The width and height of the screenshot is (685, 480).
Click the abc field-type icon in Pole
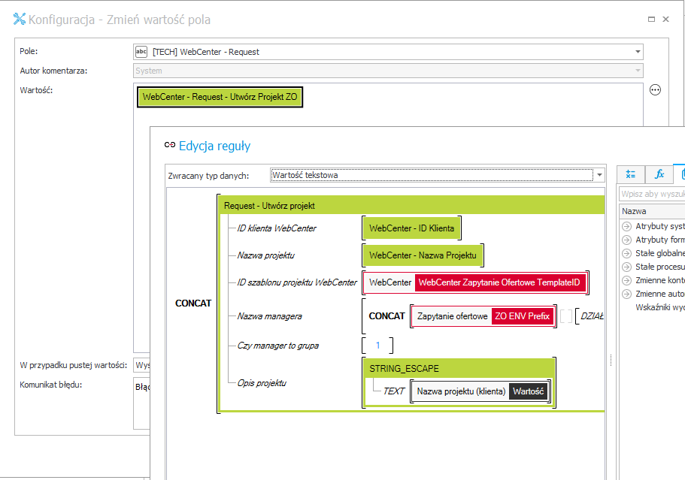coord(141,52)
